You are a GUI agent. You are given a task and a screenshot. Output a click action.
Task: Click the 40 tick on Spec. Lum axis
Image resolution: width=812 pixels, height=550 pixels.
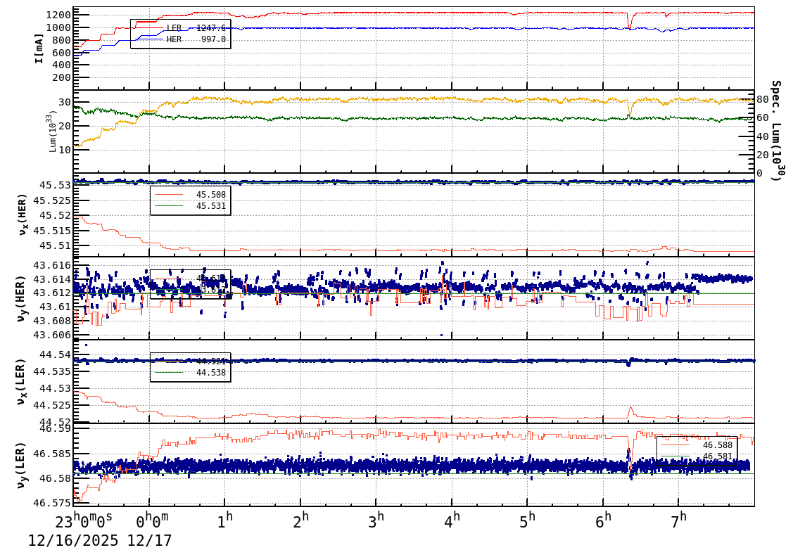pyautogui.click(x=763, y=136)
